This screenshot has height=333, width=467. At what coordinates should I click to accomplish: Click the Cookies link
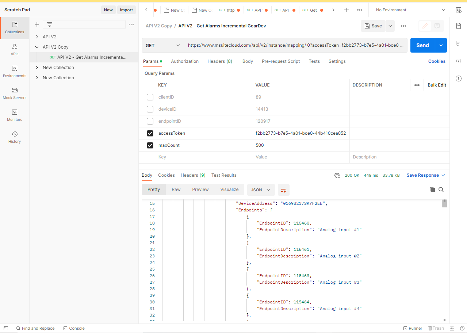click(437, 61)
